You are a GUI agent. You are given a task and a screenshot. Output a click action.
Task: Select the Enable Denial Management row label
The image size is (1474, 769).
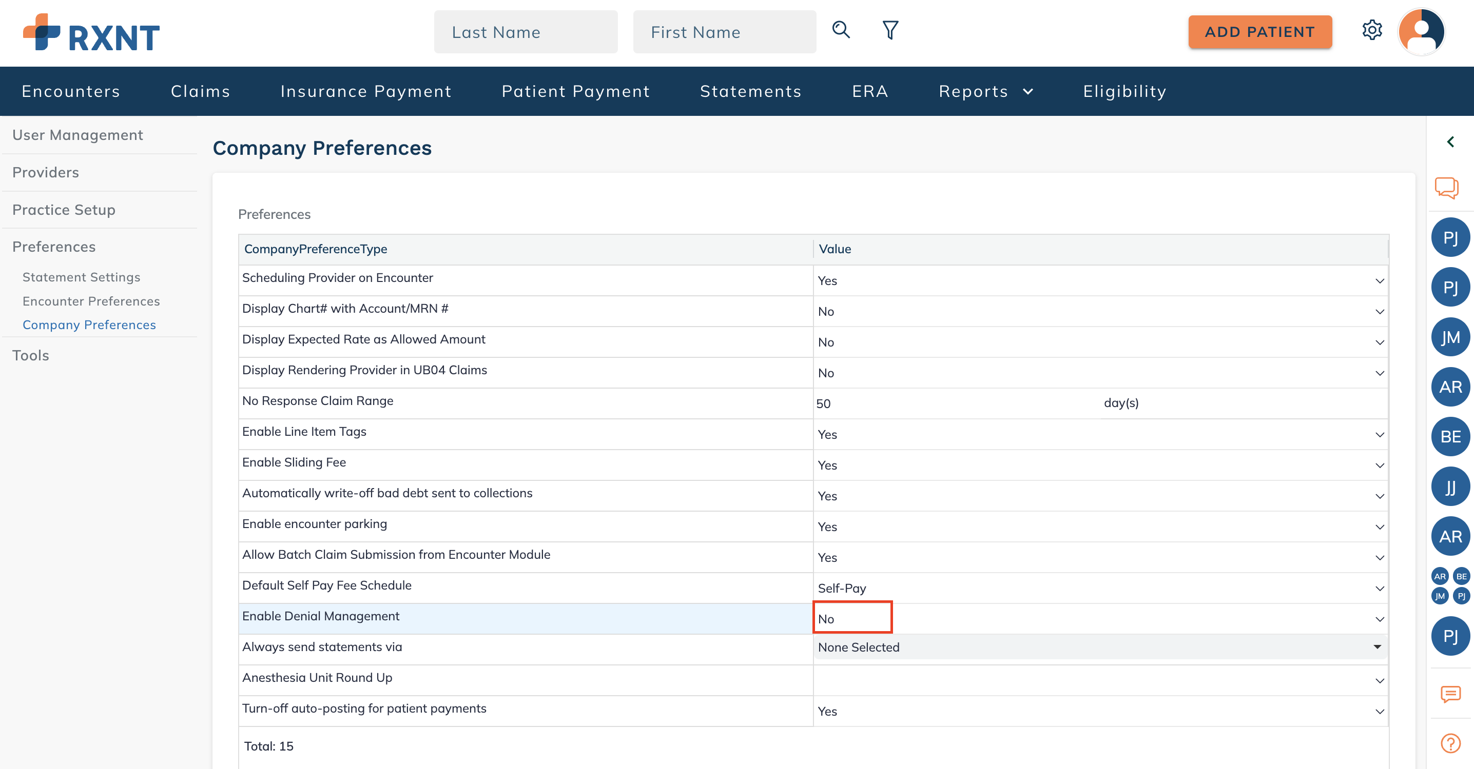(x=320, y=616)
